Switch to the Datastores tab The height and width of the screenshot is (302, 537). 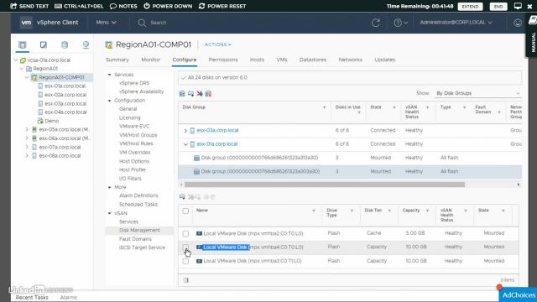coord(313,60)
